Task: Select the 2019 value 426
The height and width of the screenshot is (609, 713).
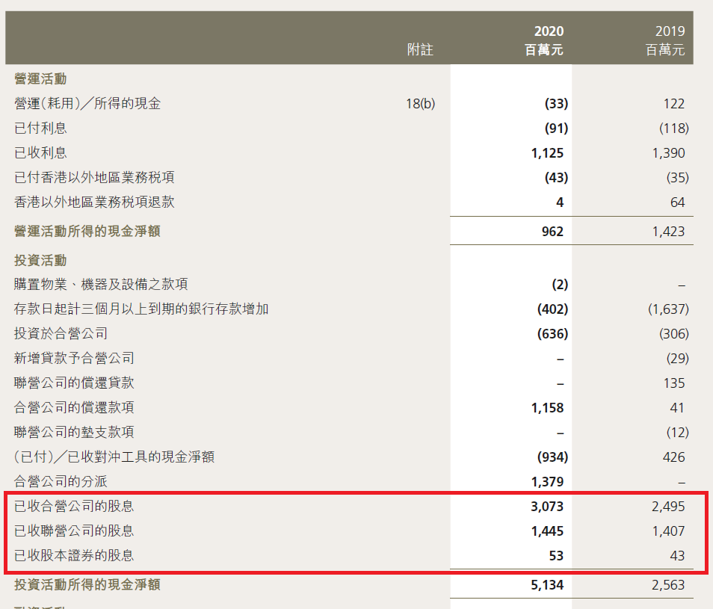Action: click(x=674, y=457)
